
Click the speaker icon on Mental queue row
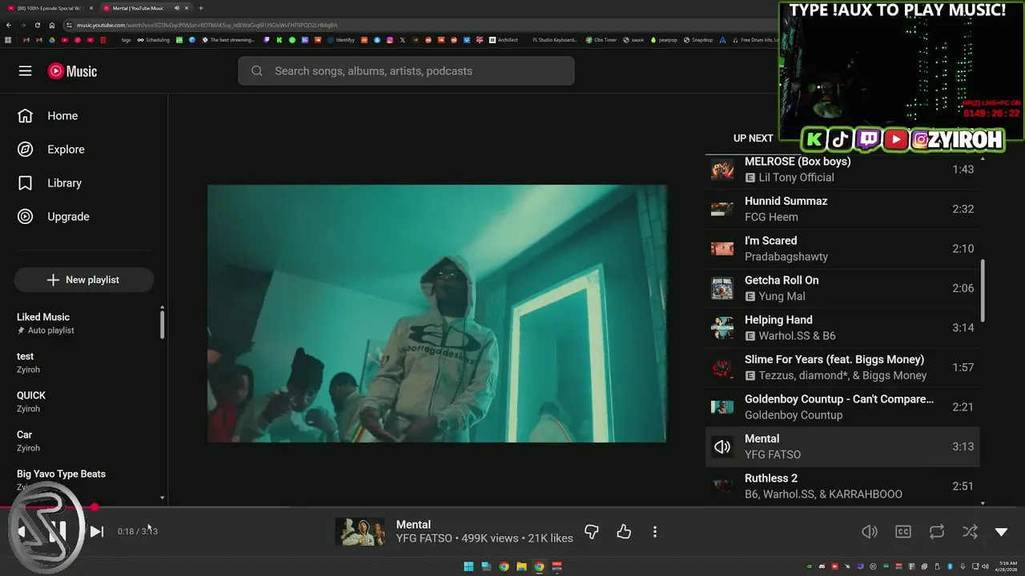(722, 447)
